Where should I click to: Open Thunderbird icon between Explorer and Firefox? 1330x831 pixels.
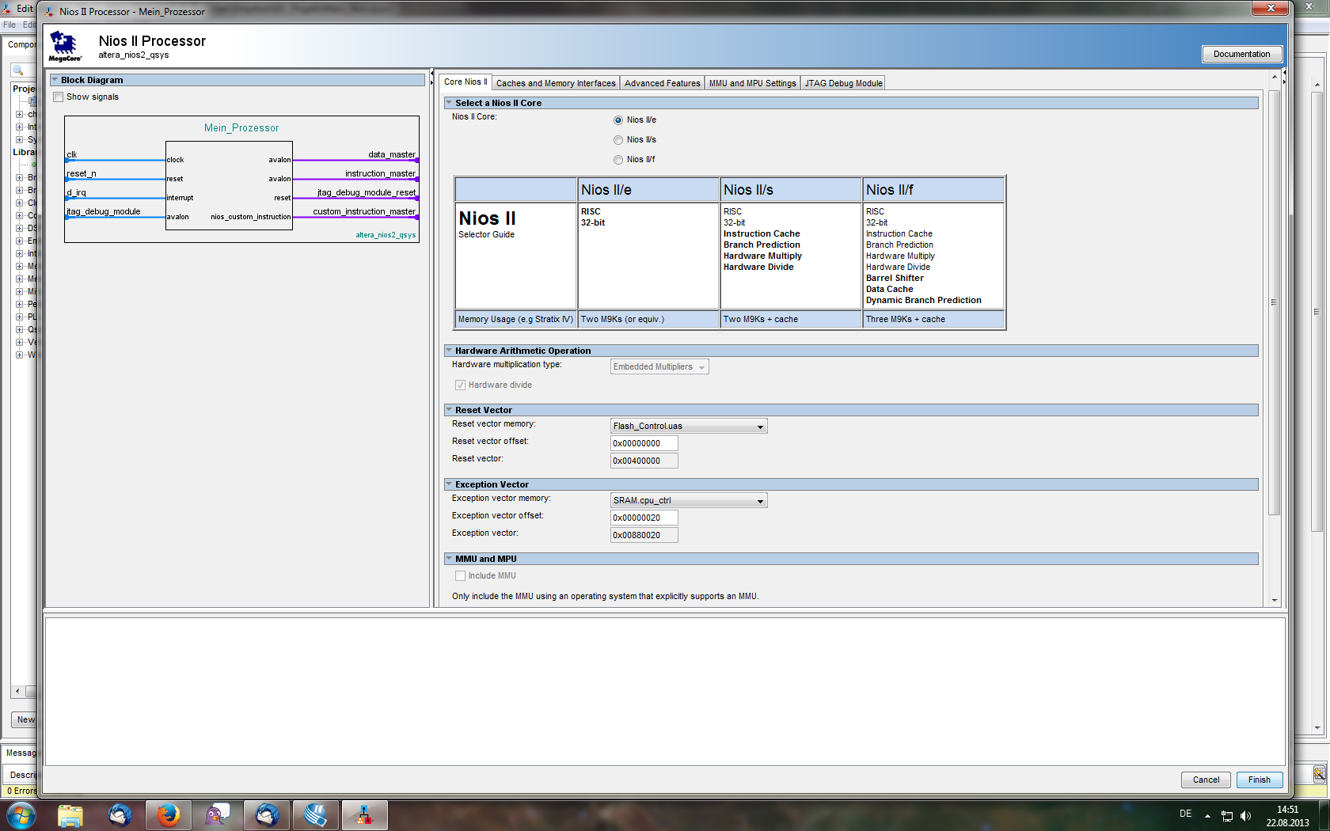[120, 815]
